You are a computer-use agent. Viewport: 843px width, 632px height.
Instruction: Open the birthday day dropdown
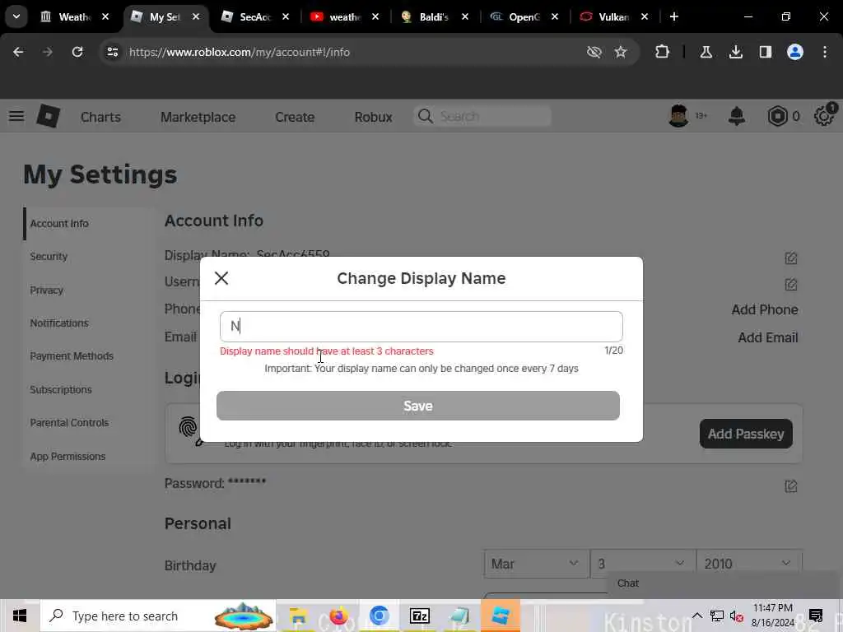point(642,564)
